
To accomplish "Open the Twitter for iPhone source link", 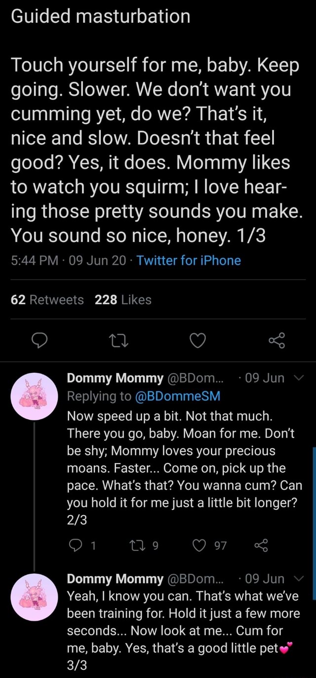I will [x=189, y=260].
